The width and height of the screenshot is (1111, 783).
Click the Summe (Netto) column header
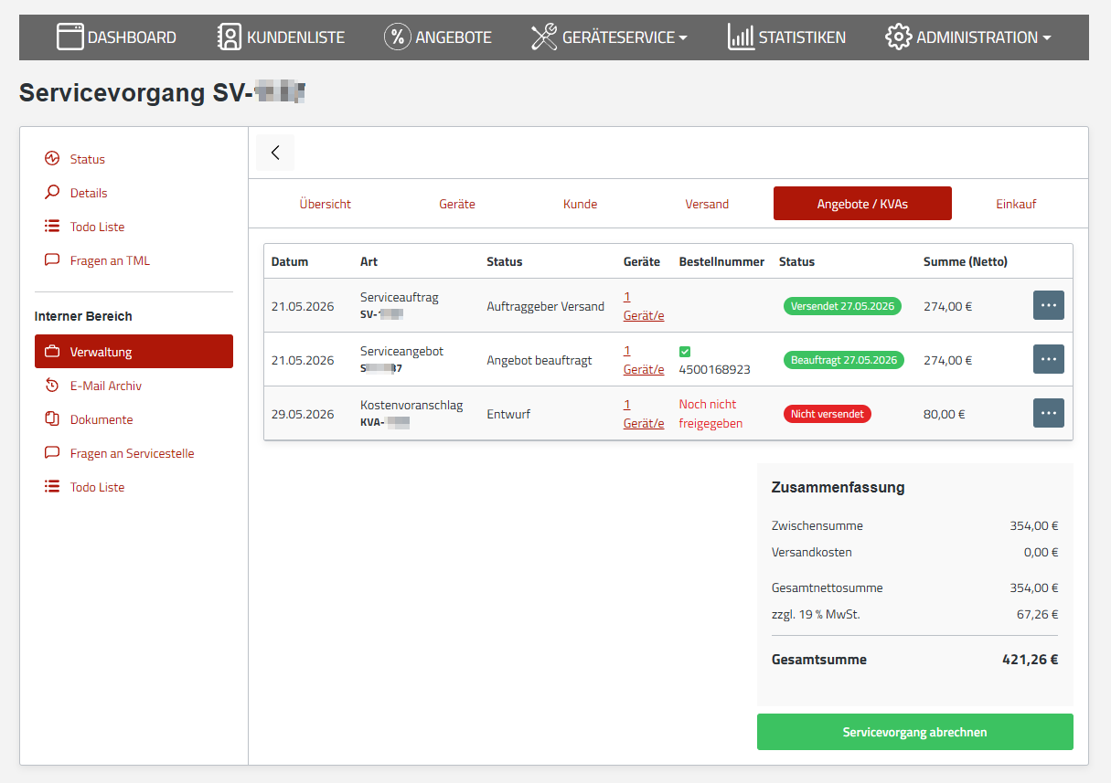tap(966, 261)
